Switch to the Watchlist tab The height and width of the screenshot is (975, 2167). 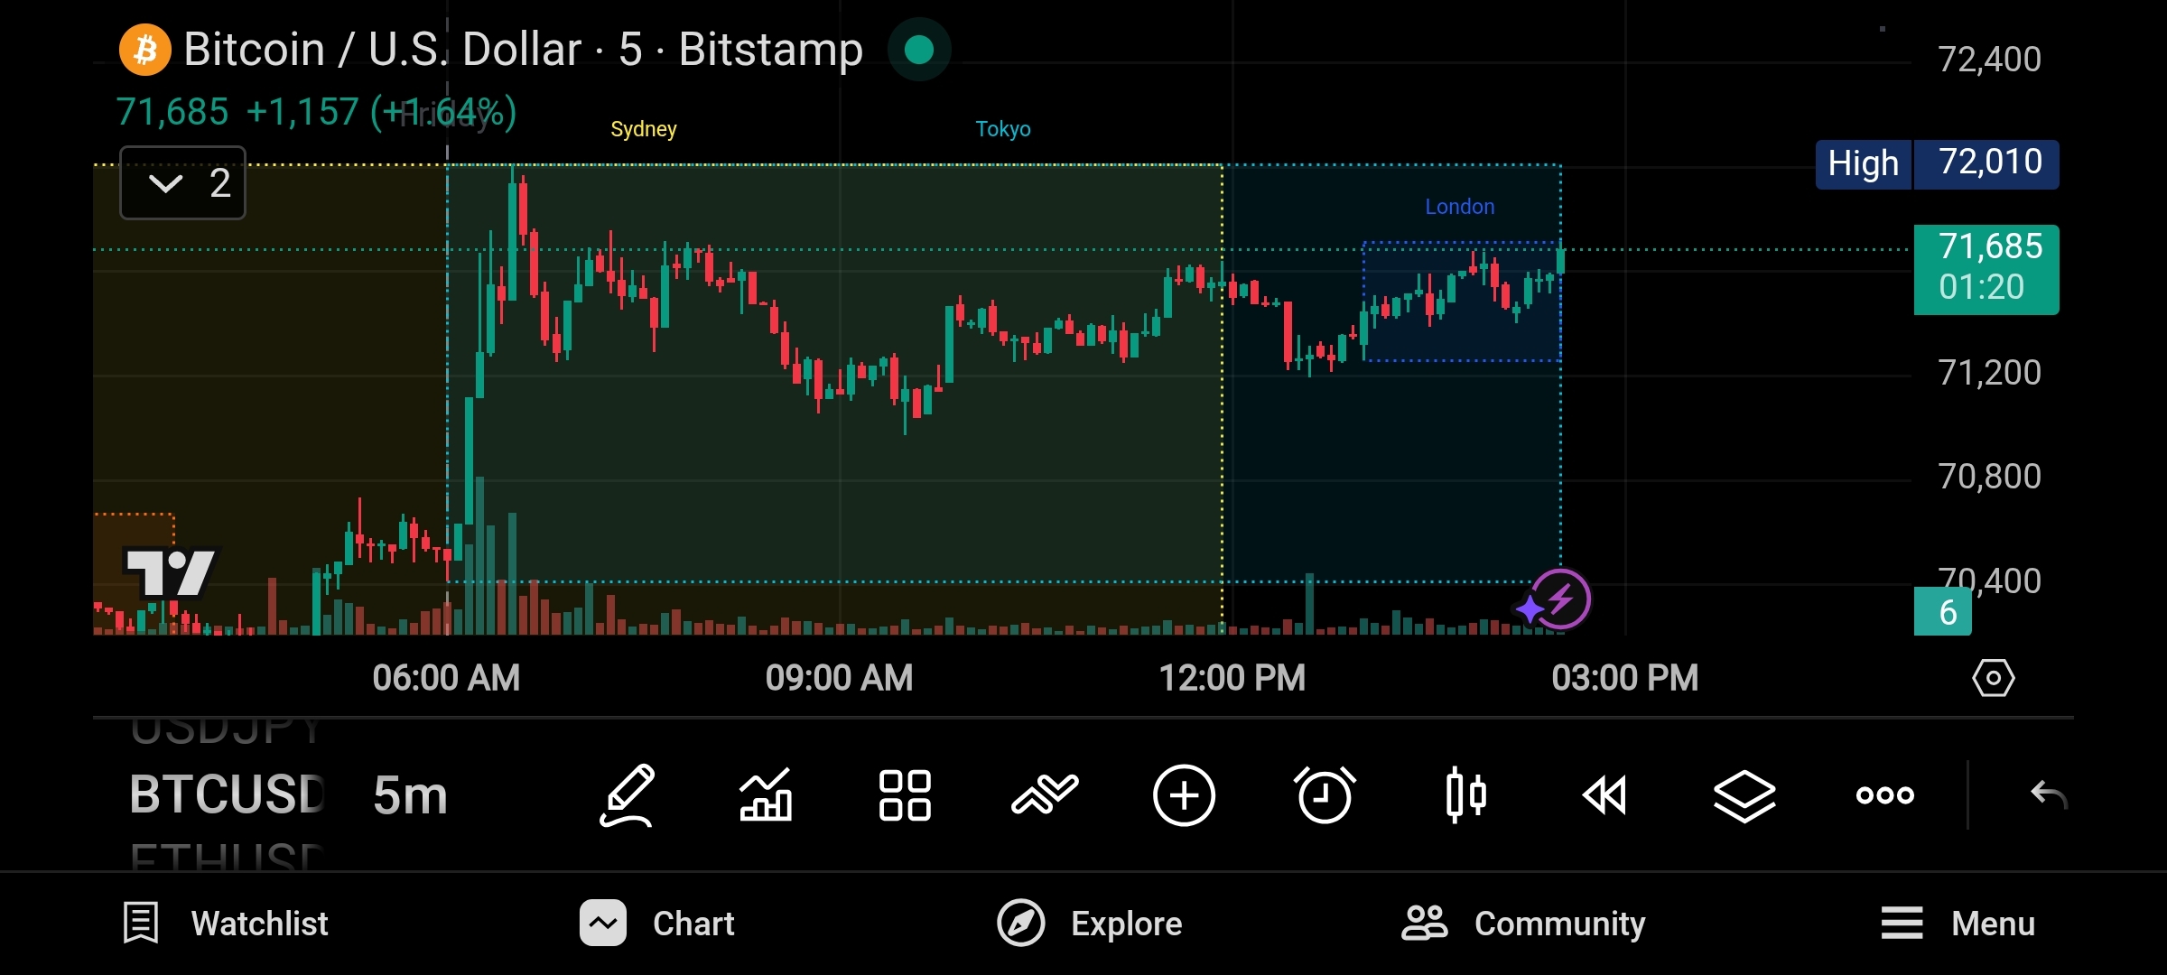[x=226, y=924]
